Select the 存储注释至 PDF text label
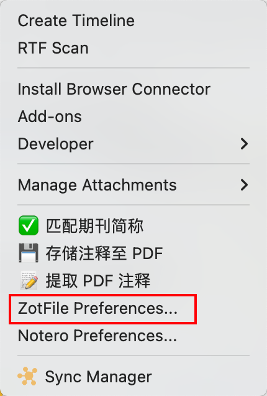This screenshot has width=267, height=396. point(104,253)
